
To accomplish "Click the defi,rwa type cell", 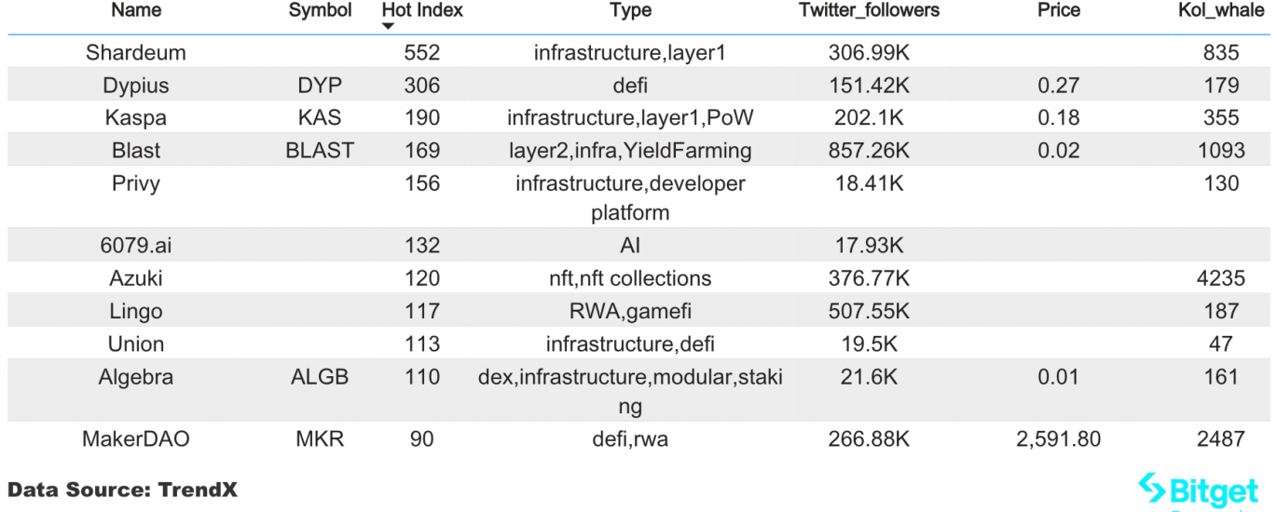I will pyautogui.click(x=630, y=438).
